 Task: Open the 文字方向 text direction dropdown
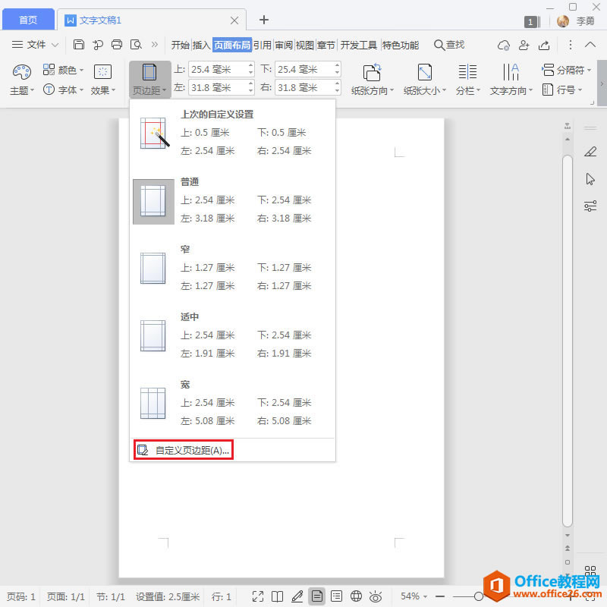511,80
